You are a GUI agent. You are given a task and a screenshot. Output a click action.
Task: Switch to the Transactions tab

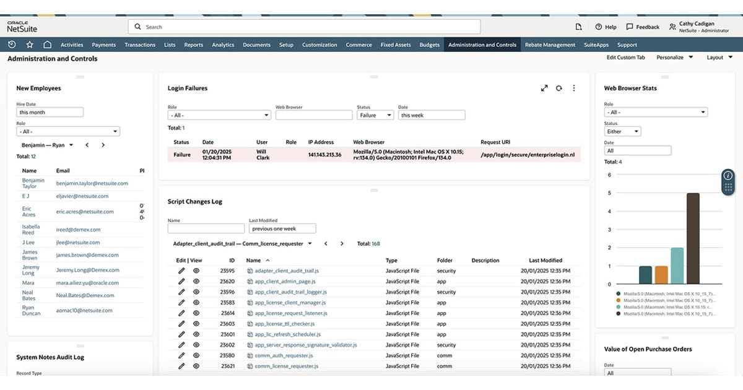click(139, 45)
